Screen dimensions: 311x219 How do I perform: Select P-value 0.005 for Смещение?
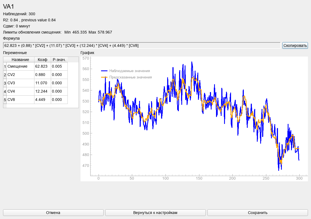(x=59, y=66)
